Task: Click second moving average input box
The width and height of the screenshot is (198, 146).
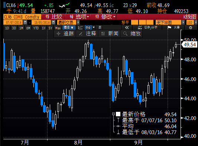Action: 142,23
